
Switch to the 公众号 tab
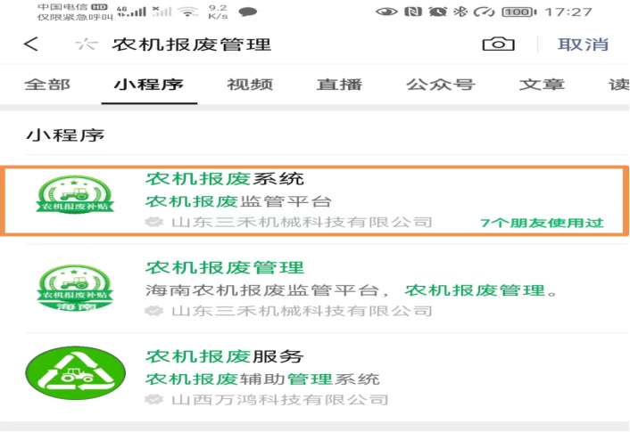[x=441, y=85]
